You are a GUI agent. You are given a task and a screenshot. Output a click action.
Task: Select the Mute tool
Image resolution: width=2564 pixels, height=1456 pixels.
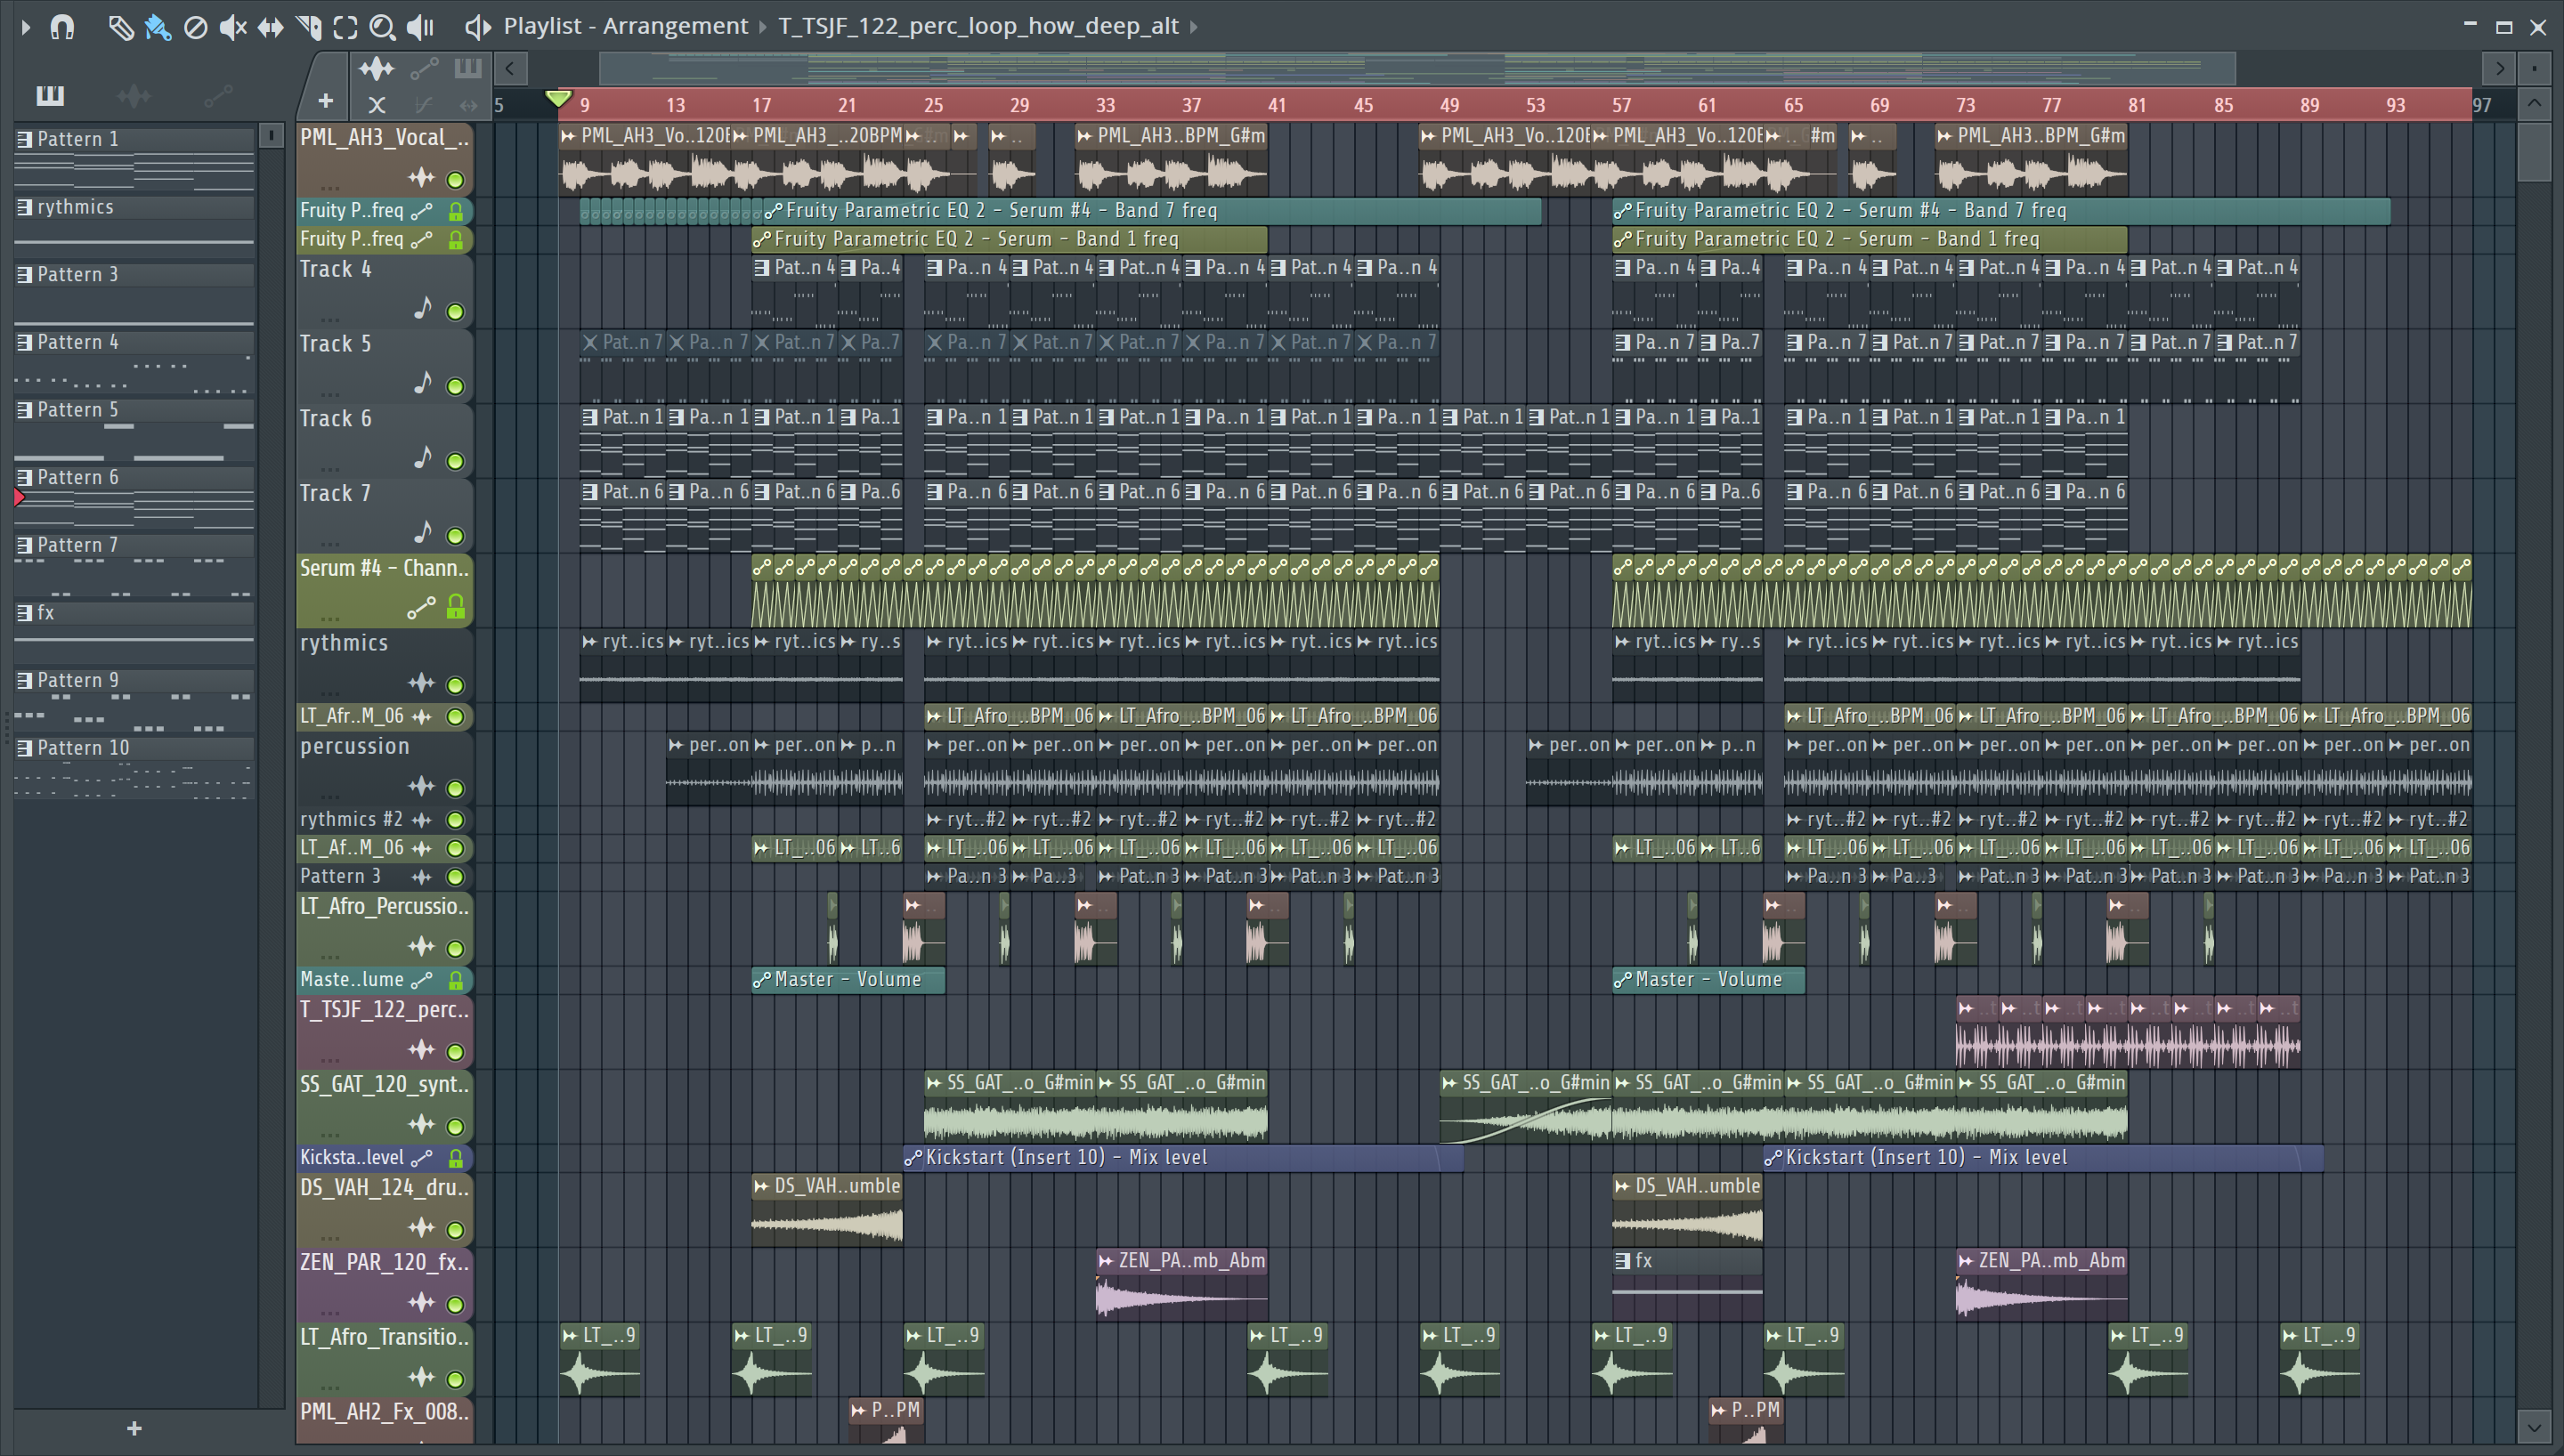pyautogui.click(x=232, y=27)
